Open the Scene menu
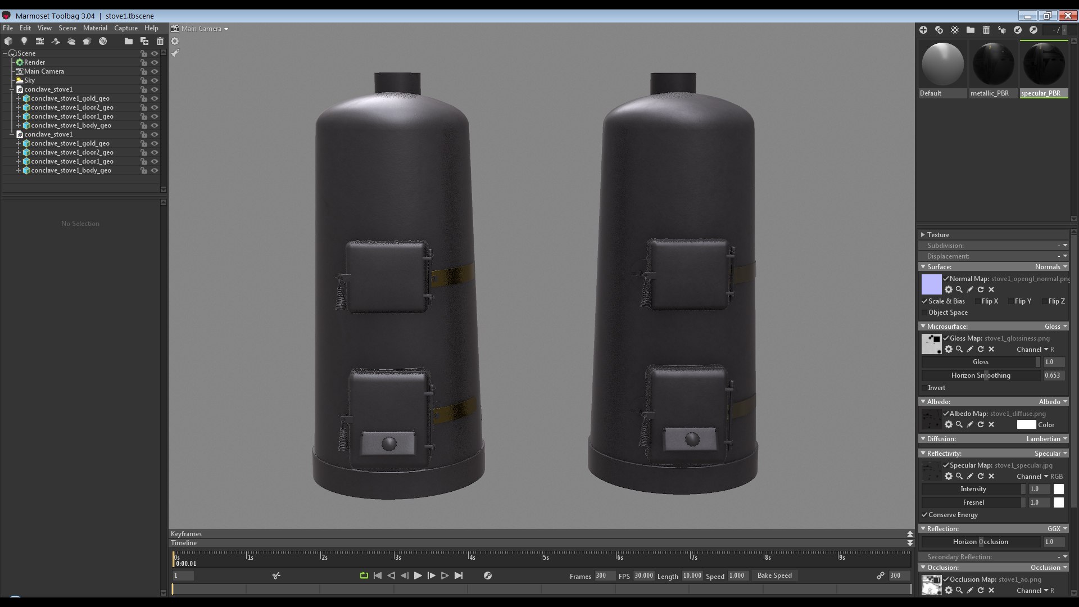The width and height of the screenshot is (1079, 607). [x=67, y=28]
